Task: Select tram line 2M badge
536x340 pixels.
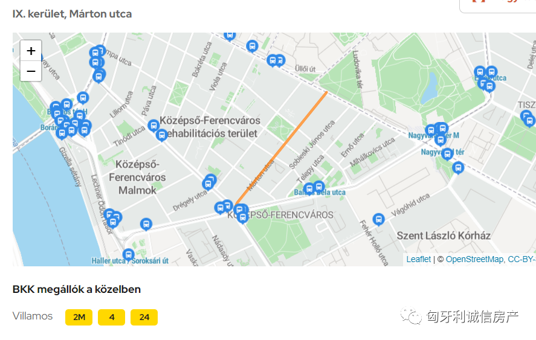Action: pyautogui.click(x=79, y=317)
